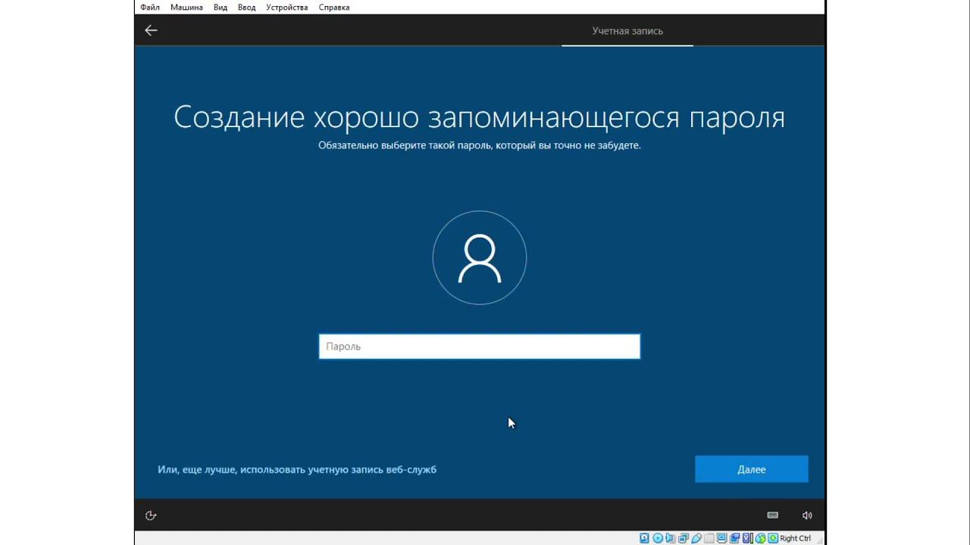
Task: Click the shared folders status icon
Action: (709, 538)
